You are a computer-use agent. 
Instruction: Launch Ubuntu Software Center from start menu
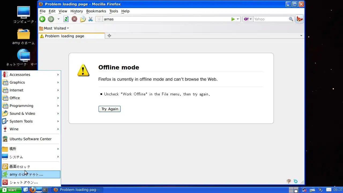point(31,139)
